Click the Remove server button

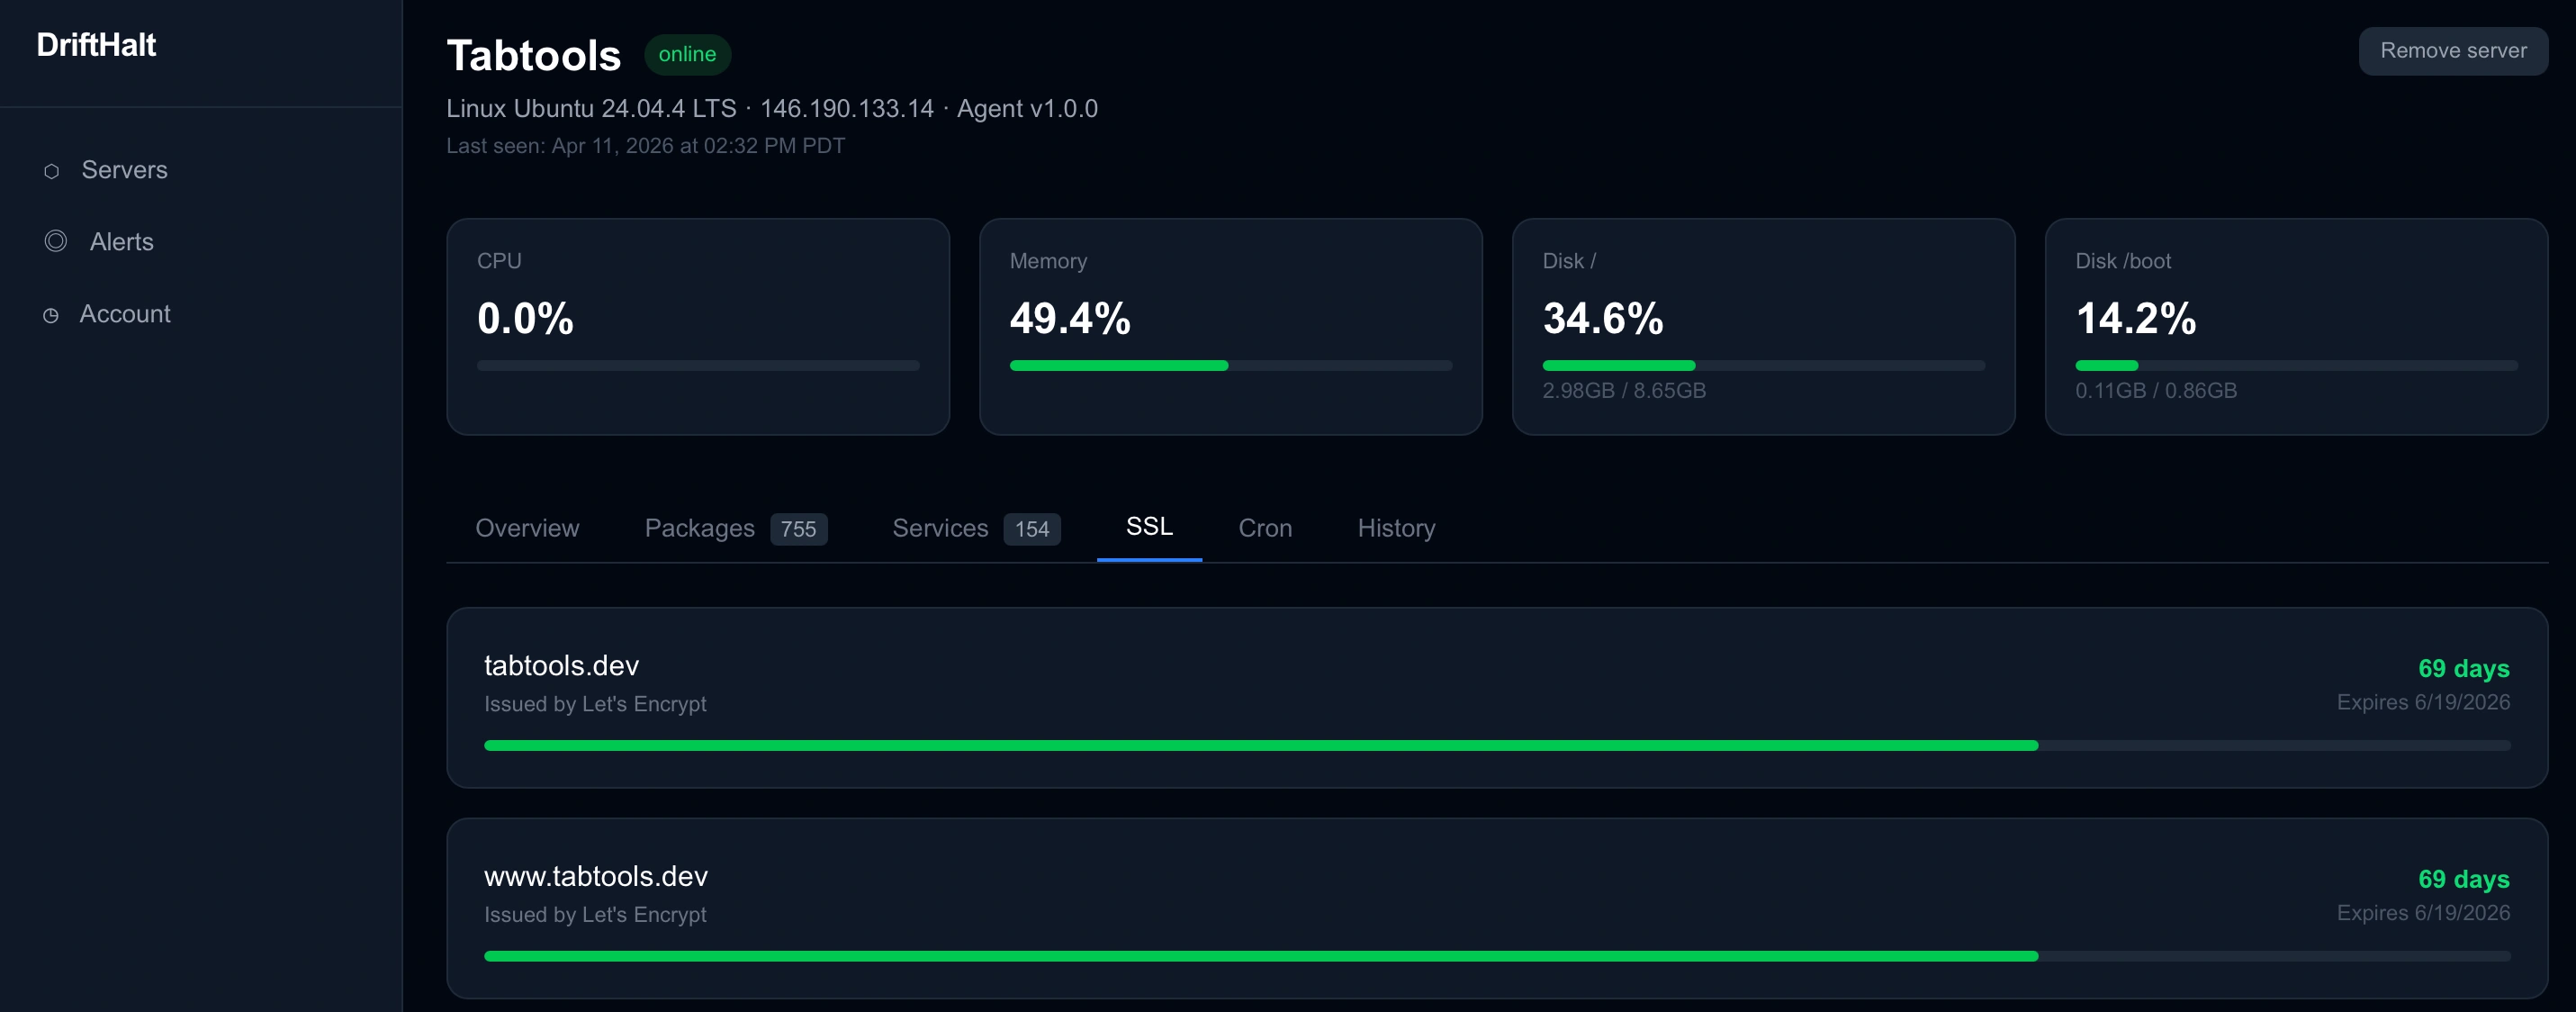tap(2453, 51)
